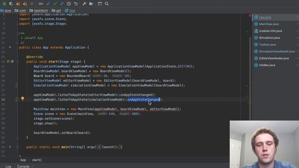Open the com breadcrumb folder
The height and width of the screenshot is (168, 299).
(20, 10)
